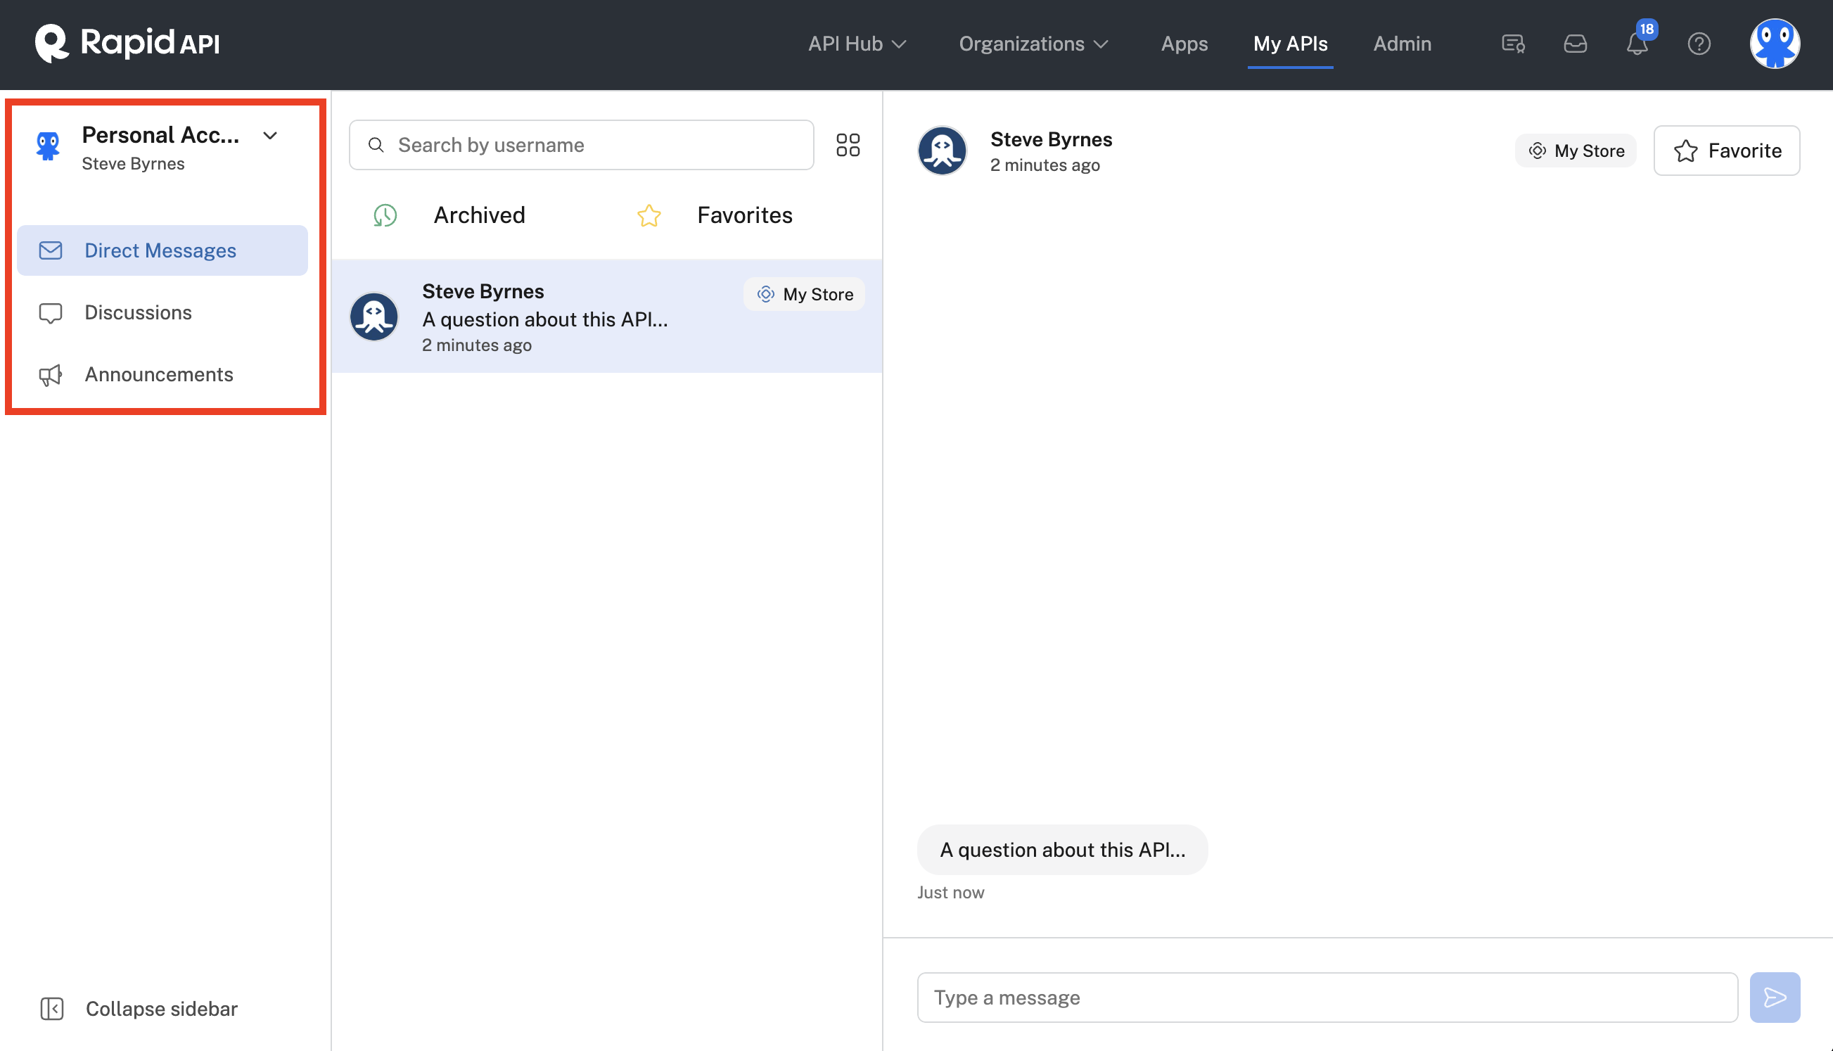
Task: Go to the Apps page
Action: 1184,44
